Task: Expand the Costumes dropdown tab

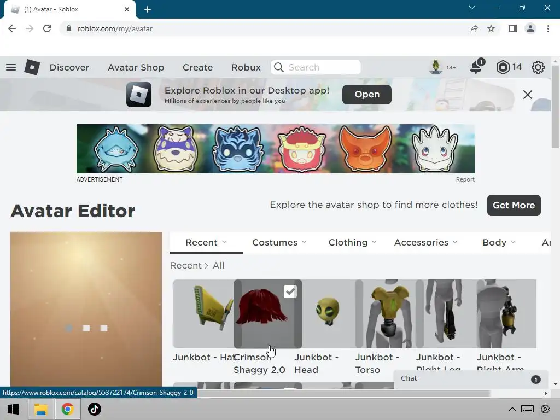Action: [279, 242]
